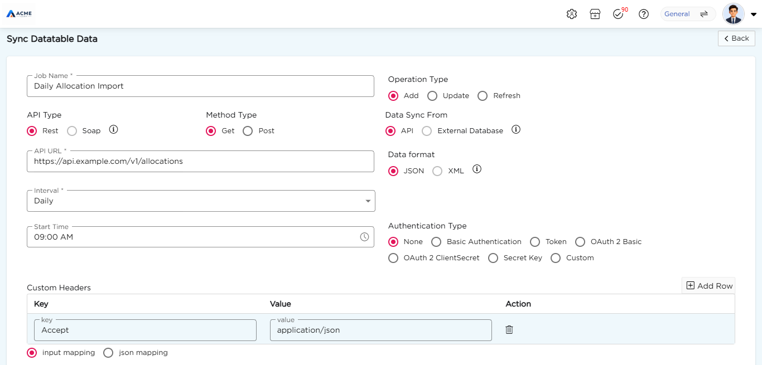The width and height of the screenshot is (762, 365).
Task: Click the Key column header
Action: (41, 304)
